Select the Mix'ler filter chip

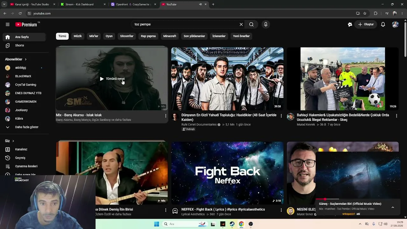point(94,36)
